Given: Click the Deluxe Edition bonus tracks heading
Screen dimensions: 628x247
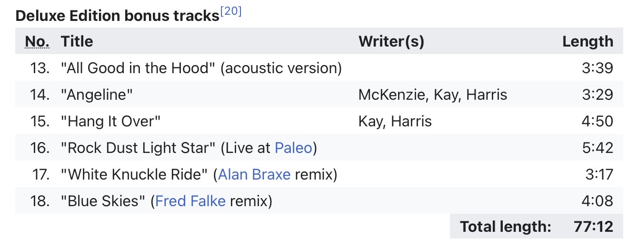Looking at the screenshot, I should tap(117, 16).
